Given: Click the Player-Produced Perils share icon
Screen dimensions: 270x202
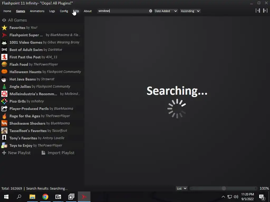Looking at the screenshot, I should pos(4,109).
